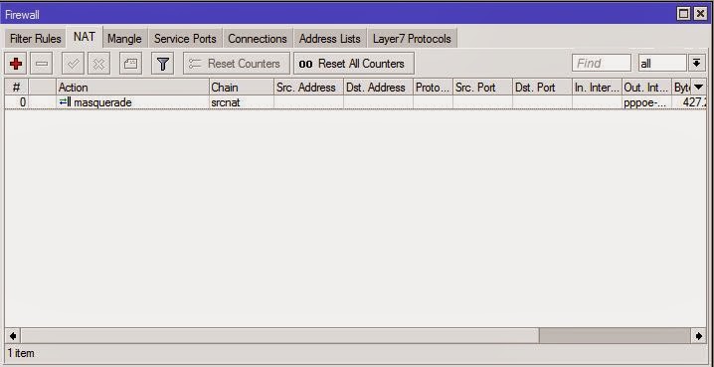Open the Mangle tab
Image resolution: width=714 pixels, height=367 pixels.
(124, 39)
